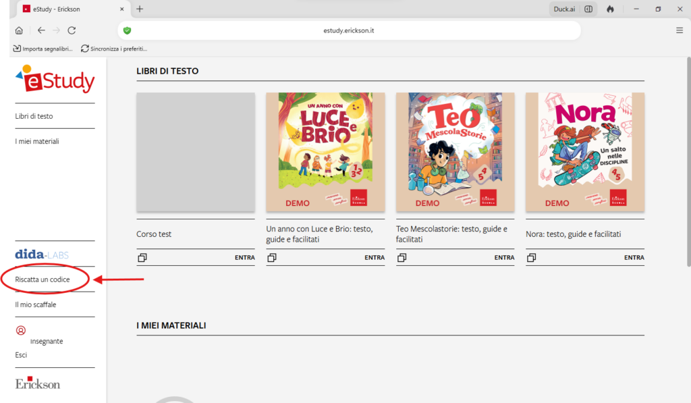This screenshot has height=403, width=691.
Task: Click the copy icon under Luce e Brio
Action: [x=272, y=257]
